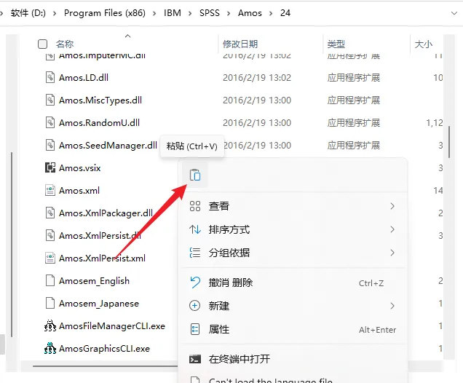Select the AmosFileManagerCLI.exe file name

click(x=112, y=326)
